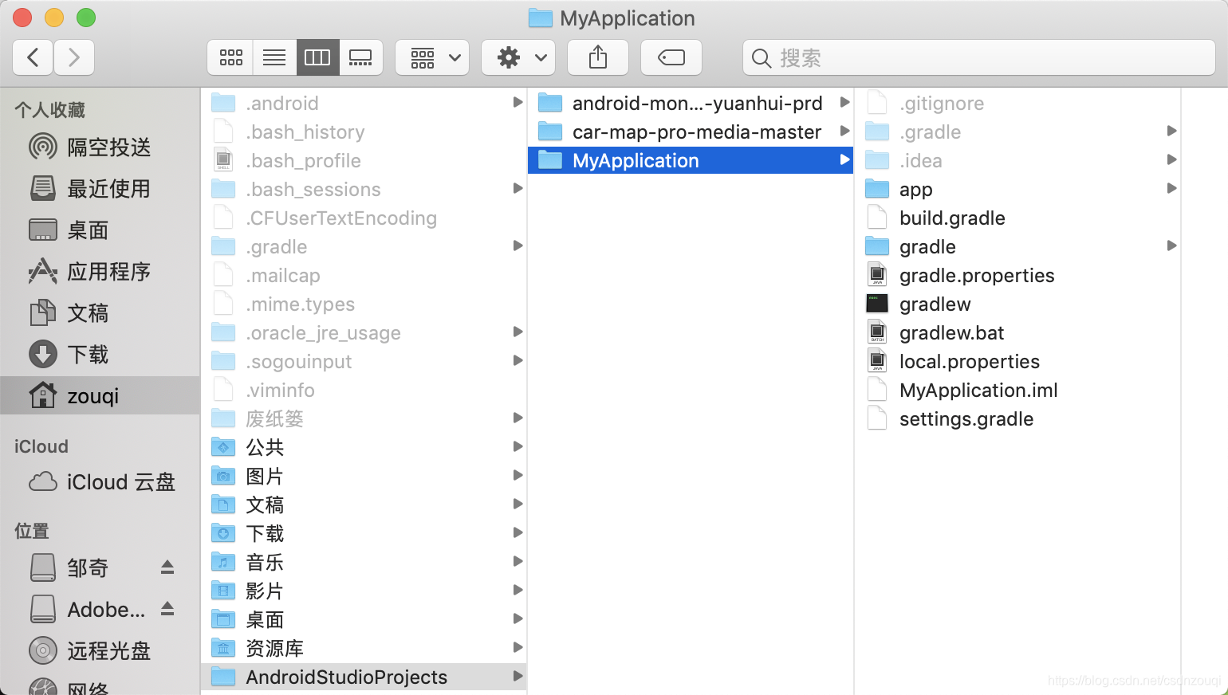The height and width of the screenshot is (695, 1228).
Task: Open the group-by arrangement dropdown
Action: (x=432, y=57)
